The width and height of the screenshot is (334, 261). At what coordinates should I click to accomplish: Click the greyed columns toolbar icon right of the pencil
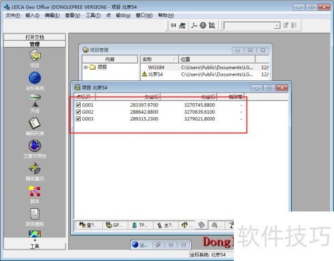tap(294, 25)
